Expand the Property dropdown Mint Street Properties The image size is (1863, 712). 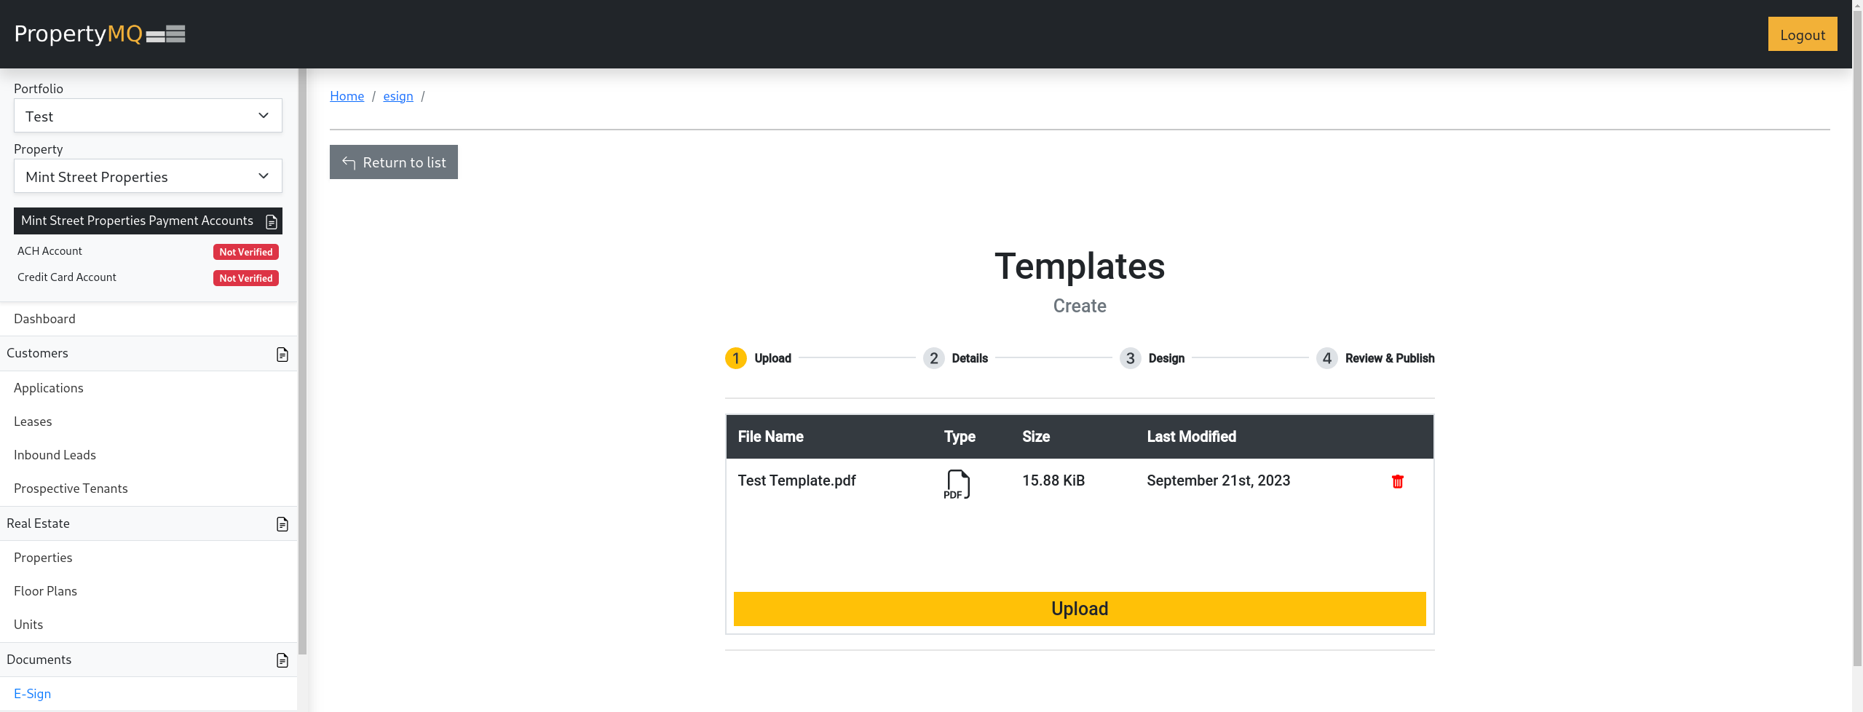(x=148, y=176)
